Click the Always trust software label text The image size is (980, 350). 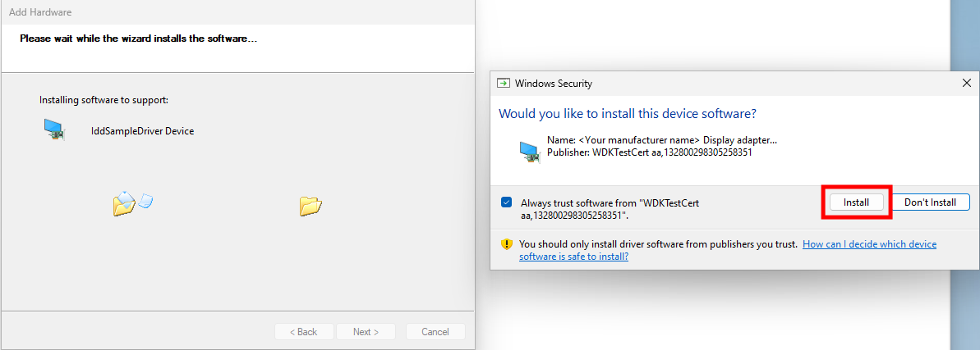[614, 209]
